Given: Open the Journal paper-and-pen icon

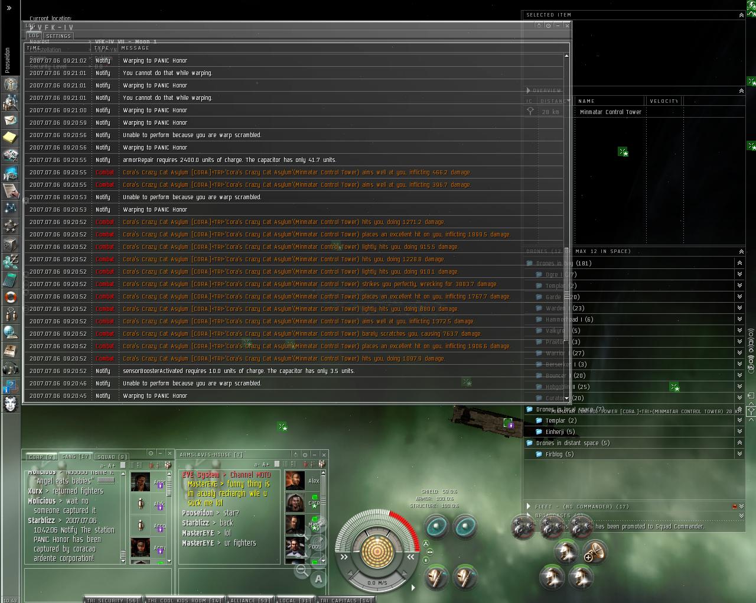Looking at the screenshot, I should pos(11,190).
